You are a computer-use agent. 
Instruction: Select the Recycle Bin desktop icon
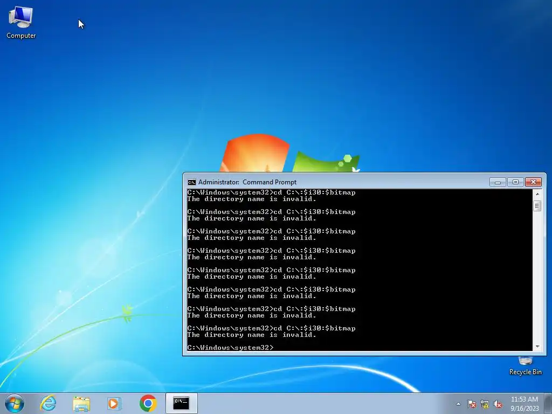tap(525, 366)
